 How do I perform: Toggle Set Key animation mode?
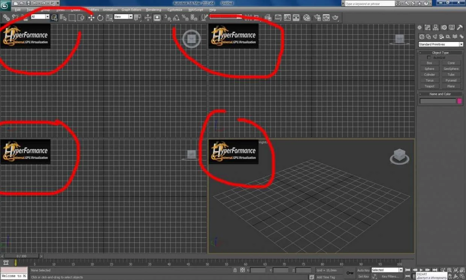click(x=363, y=277)
